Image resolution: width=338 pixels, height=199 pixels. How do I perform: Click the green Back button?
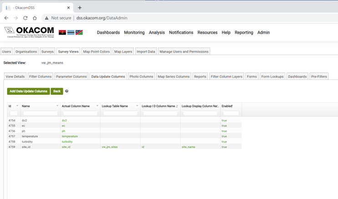pyautogui.click(x=57, y=91)
